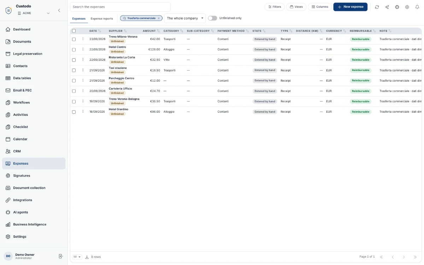Change the 50 rows-per-page dropdown

coord(77,257)
